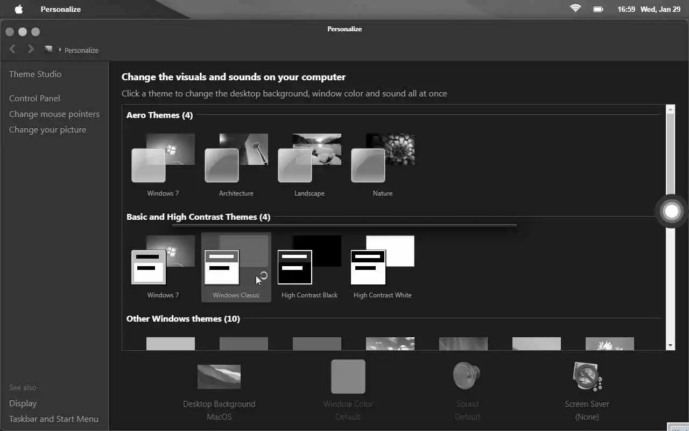Open Taskbar and Start Menu link
689x431 pixels.
(54, 419)
